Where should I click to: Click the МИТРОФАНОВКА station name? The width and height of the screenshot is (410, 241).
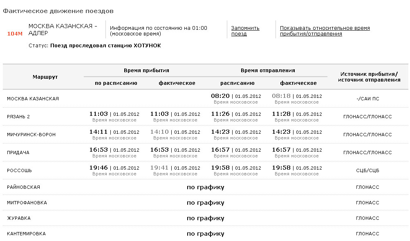[x=27, y=203]
